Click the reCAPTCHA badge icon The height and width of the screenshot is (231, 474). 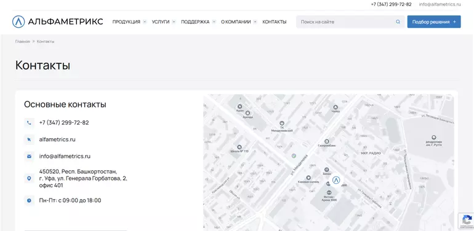click(467, 221)
